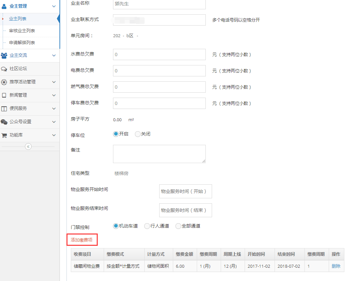
Task: Click the 2018-07-02 end date cell
Action: [x=289, y=266]
